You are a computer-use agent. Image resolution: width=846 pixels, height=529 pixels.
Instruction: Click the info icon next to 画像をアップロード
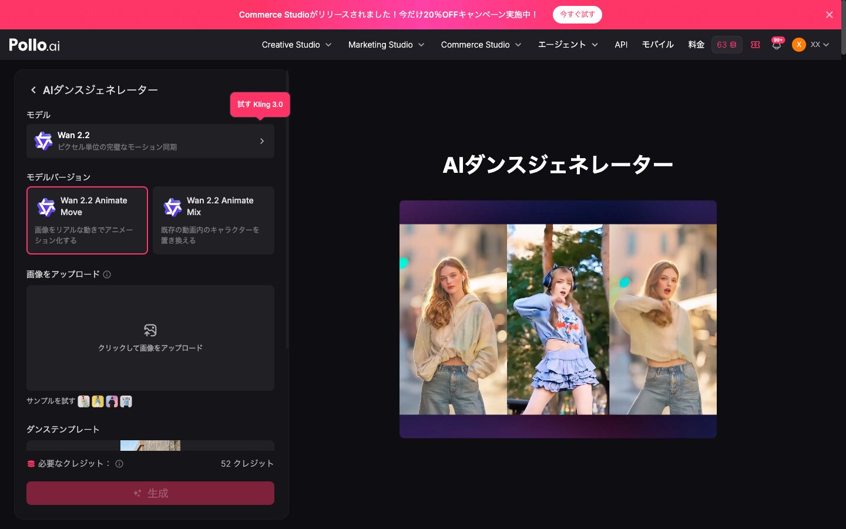pyautogui.click(x=107, y=274)
